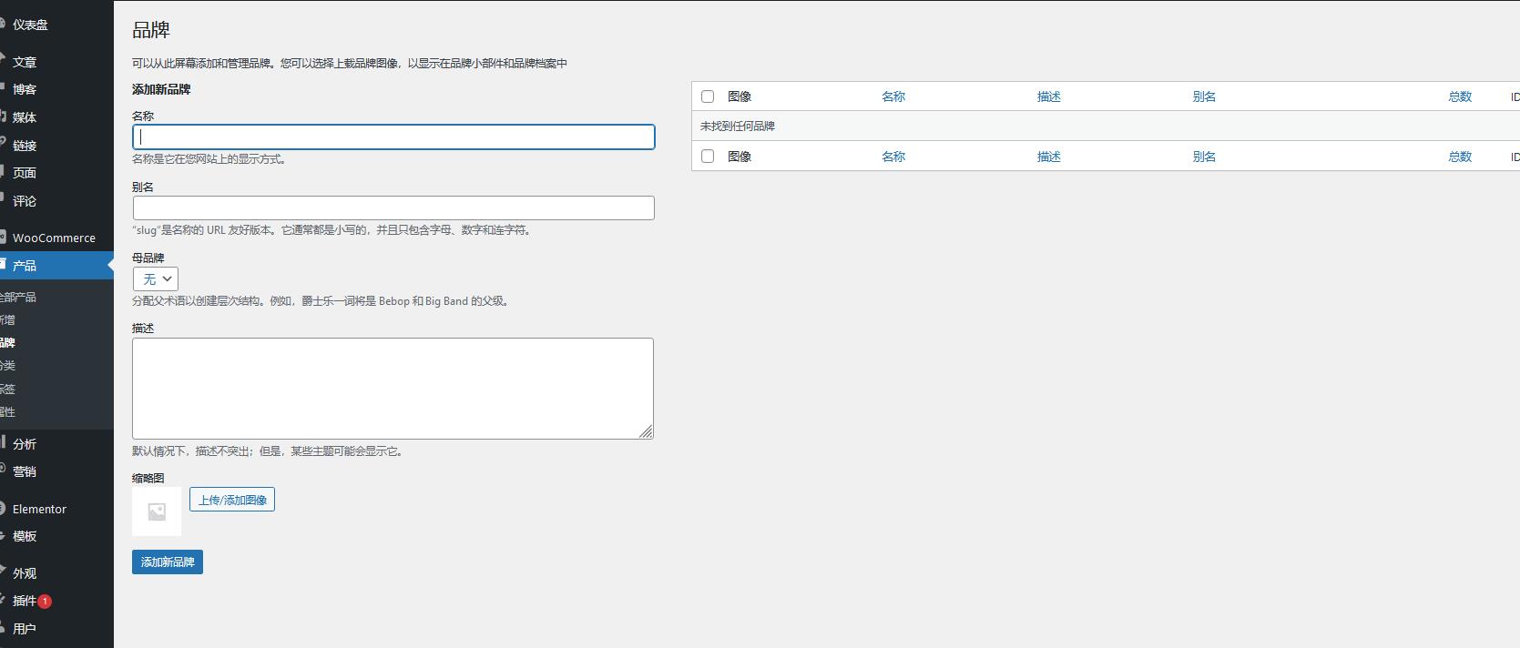Focus the 别名 slug input field
This screenshot has height=648, width=1520.
393,208
